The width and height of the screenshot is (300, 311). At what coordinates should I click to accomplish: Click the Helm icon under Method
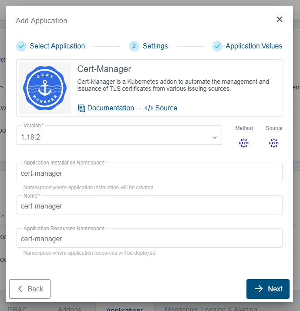point(244,143)
